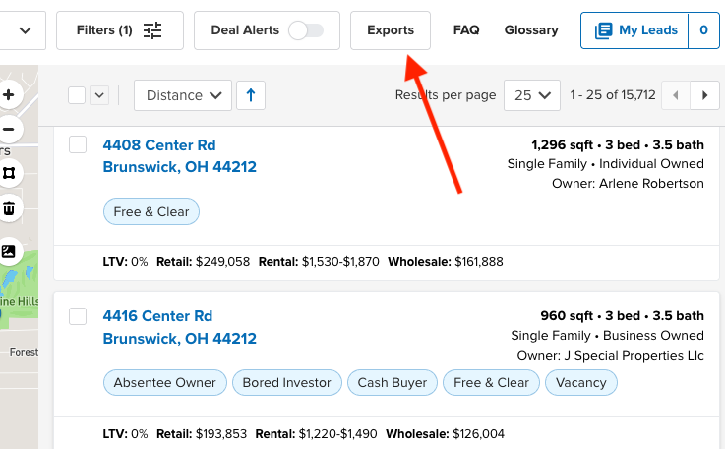This screenshot has width=725, height=449.
Task: Go to previous results page
Action: (x=676, y=95)
